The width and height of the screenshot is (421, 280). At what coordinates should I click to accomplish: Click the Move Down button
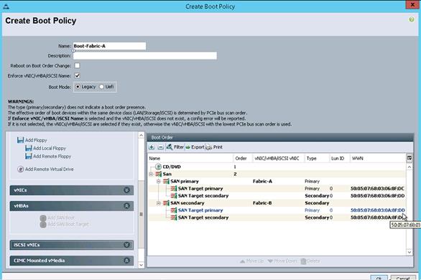tap(282, 261)
